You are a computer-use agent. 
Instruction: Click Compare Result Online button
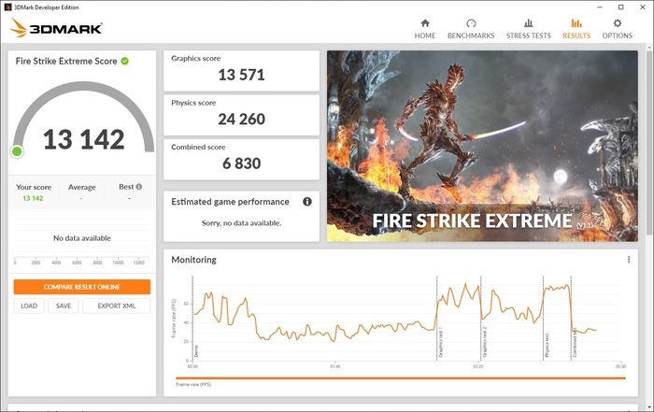[x=82, y=287]
